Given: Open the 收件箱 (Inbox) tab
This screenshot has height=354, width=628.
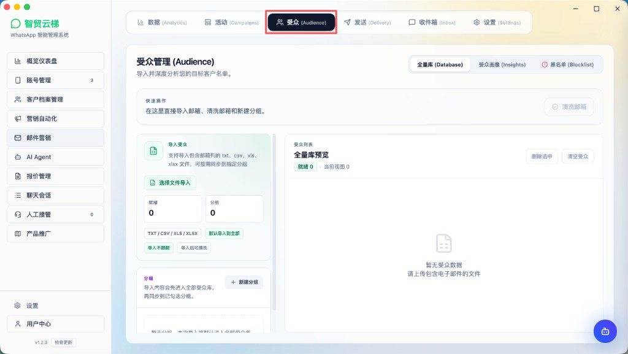Looking at the screenshot, I should click(x=432, y=23).
